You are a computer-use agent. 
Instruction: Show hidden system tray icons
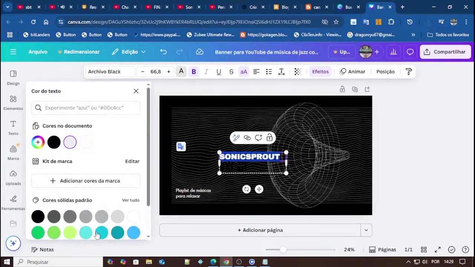[x=408, y=262]
